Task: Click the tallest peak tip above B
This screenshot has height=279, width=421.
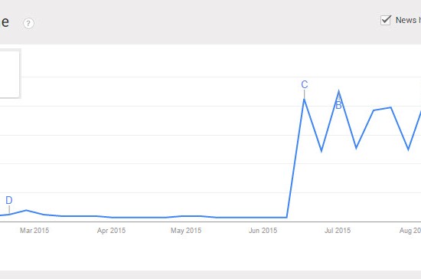Action: click(x=339, y=91)
